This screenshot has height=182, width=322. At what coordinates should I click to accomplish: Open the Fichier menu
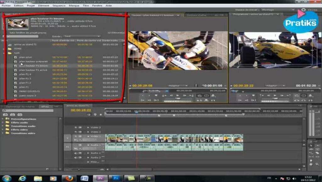click(6, 6)
